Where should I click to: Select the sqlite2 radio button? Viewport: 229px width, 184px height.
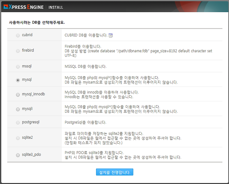(18, 138)
